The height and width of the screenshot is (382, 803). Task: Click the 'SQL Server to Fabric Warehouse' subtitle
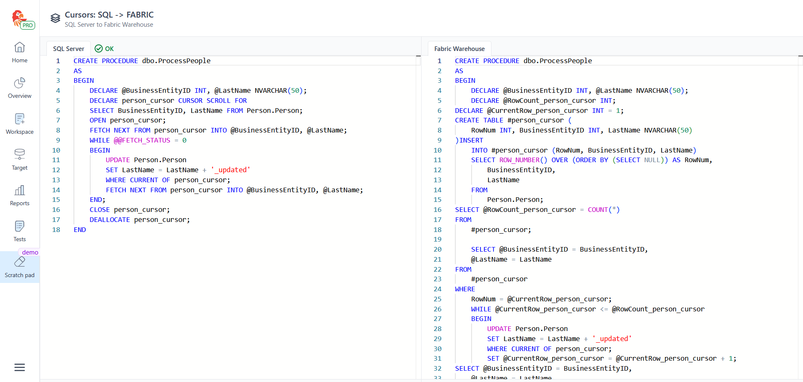point(109,25)
